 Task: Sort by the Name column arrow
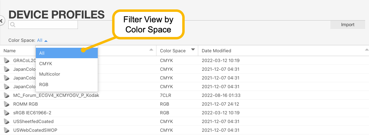(x=151, y=49)
